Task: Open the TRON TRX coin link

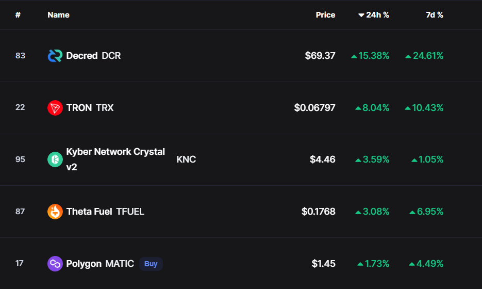Action: (x=90, y=108)
